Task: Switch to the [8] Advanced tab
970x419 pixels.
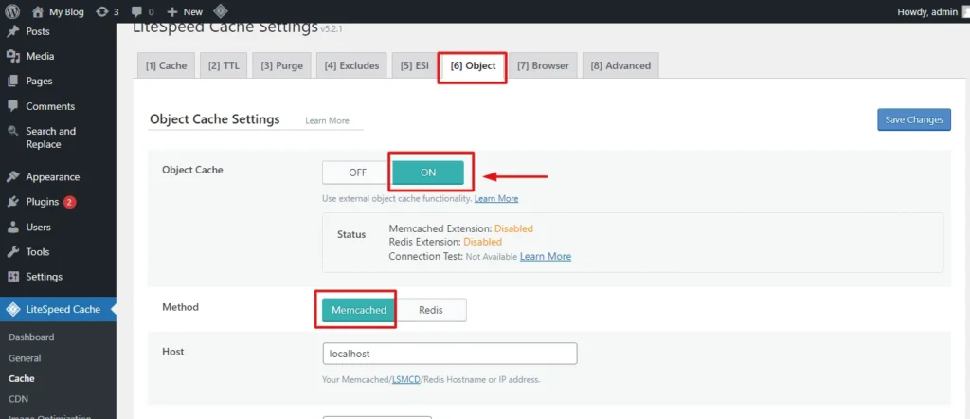Action: (x=620, y=65)
